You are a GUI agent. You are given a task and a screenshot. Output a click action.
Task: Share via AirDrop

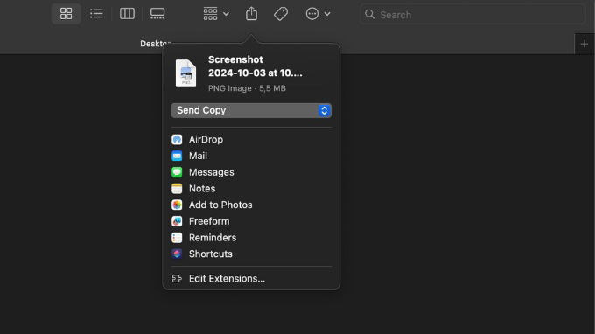[x=251, y=140]
